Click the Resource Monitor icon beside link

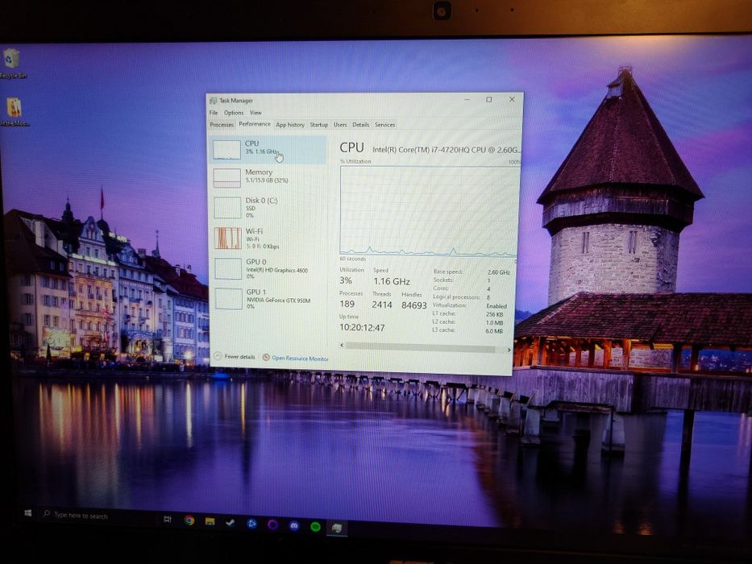click(x=266, y=357)
